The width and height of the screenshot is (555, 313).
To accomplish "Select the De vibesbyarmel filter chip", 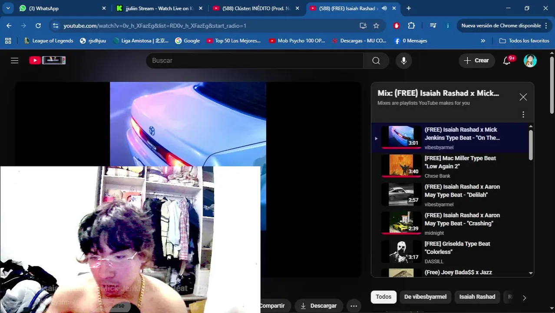I will 425,297.
